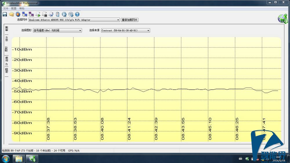Click the red circular tray icon
Viewport: 290px width, 163px height.
click(x=258, y=160)
